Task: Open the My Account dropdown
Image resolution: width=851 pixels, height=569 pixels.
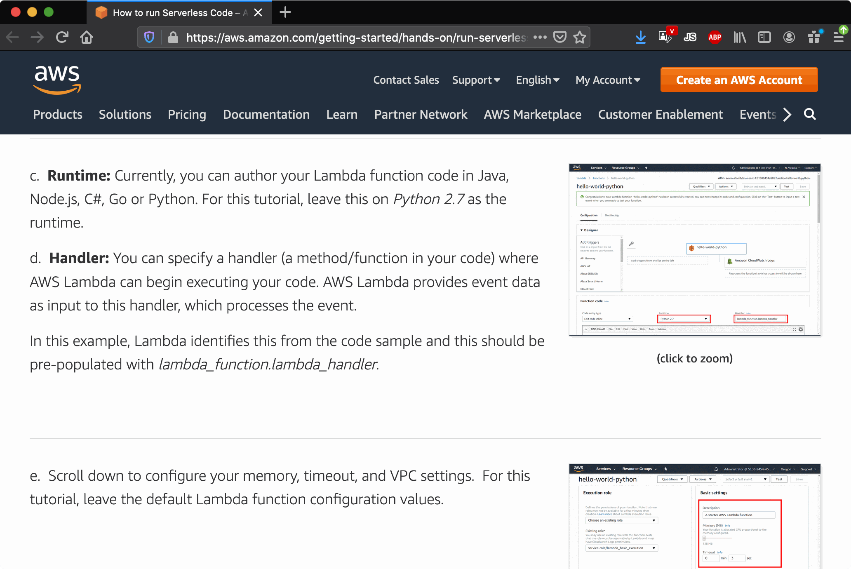Action: point(608,80)
